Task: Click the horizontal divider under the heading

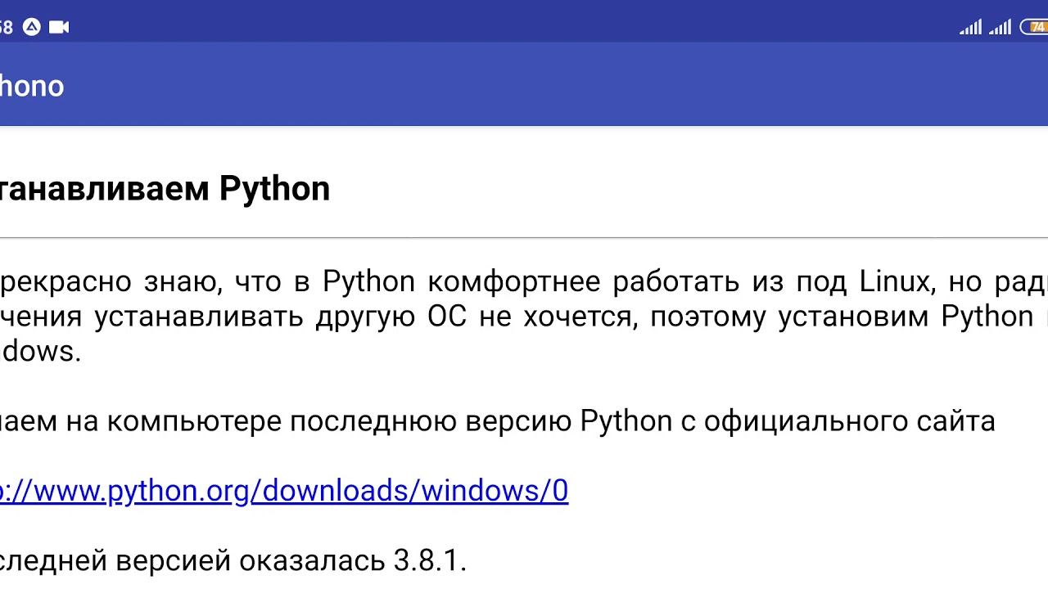Action: click(524, 237)
